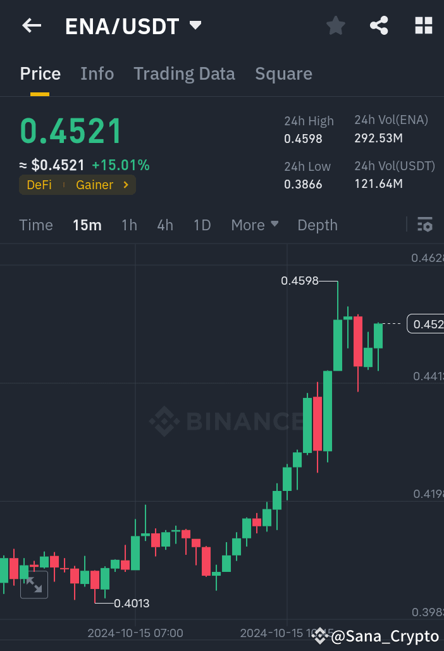This screenshot has width=444, height=651.
Task: Collapse the pair selector chevron
Action: 195,26
